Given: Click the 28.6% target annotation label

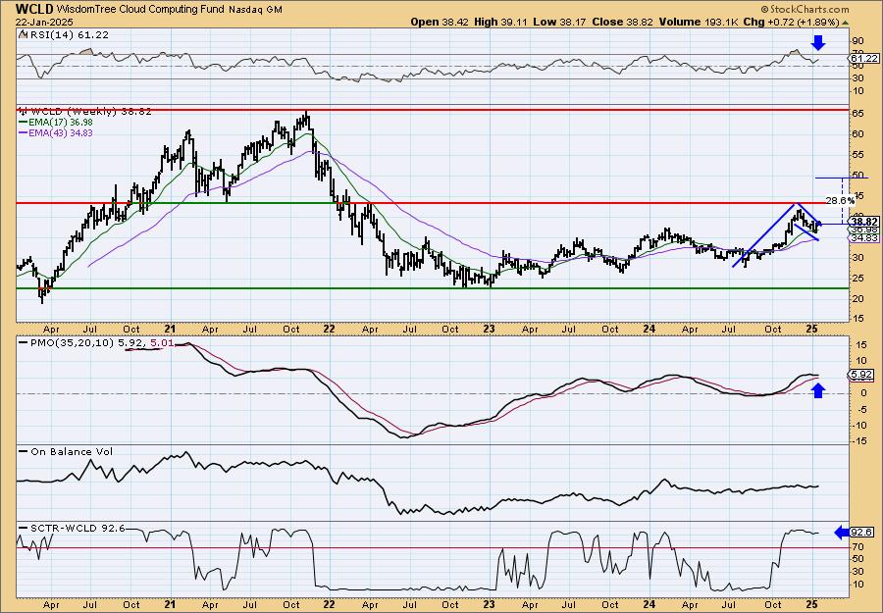Looking at the screenshot, I should click(840, 200).
